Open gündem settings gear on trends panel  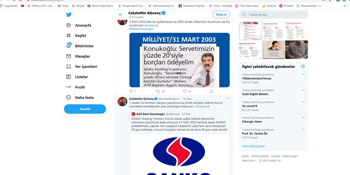tap(303, 66)
